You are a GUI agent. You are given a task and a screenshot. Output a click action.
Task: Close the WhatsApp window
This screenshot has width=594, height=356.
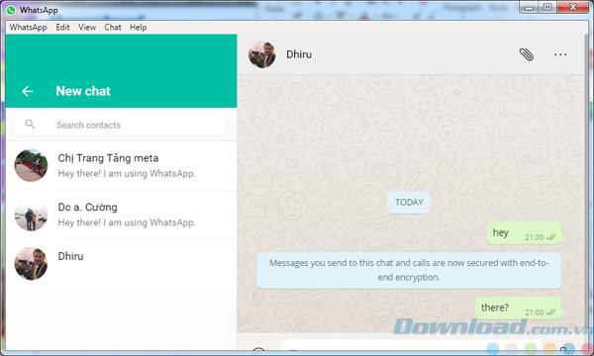pyautogui.click(x=573, y=7)
